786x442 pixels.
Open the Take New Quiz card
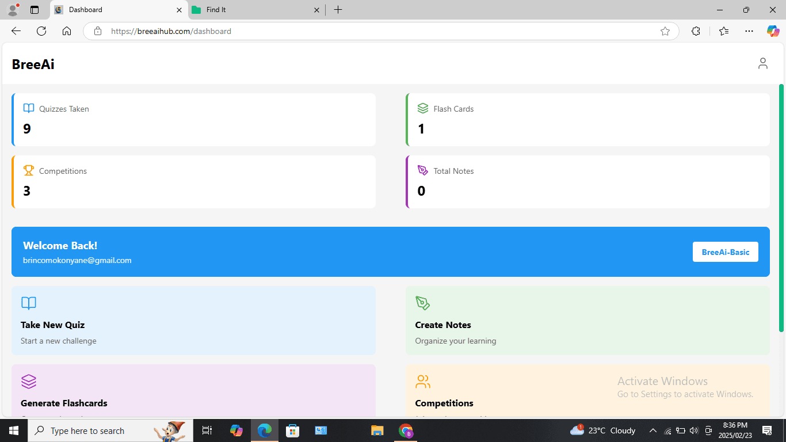(x=193, y=321)
